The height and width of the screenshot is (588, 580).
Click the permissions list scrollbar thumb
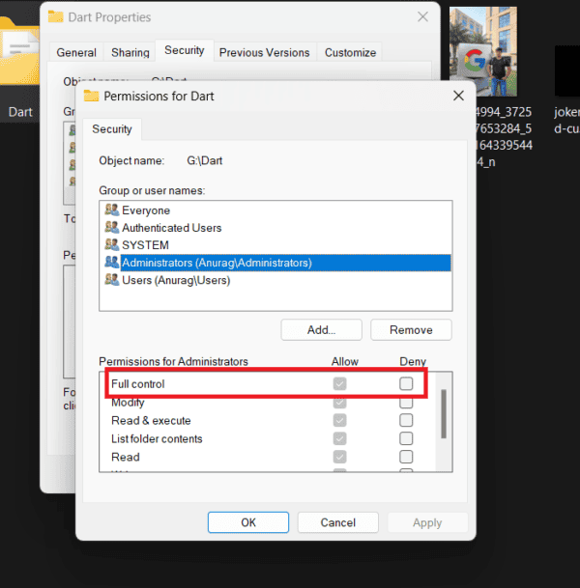(x=444, y=413)
